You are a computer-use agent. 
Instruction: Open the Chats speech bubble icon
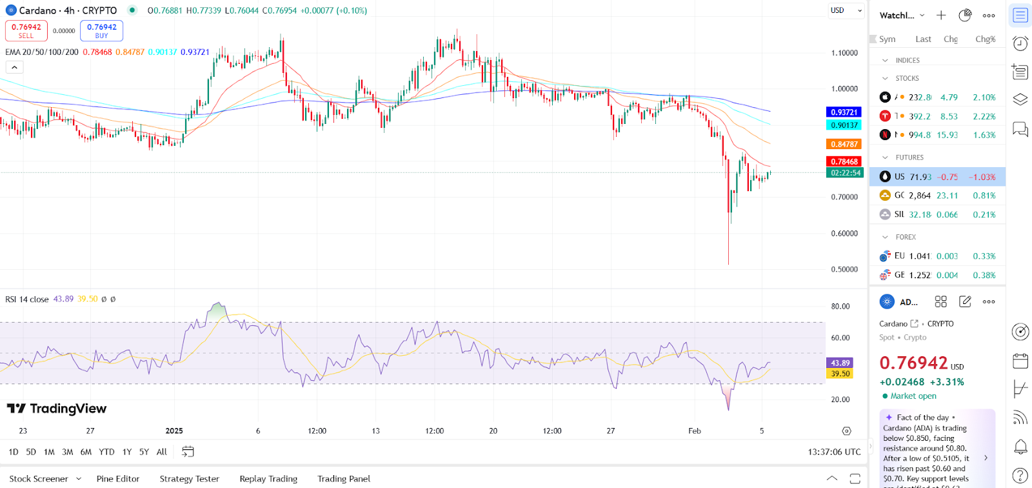tap(1020, 129)
